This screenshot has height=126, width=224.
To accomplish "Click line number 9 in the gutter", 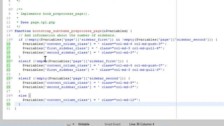I will pyautogui.click(x=9, y=14).
